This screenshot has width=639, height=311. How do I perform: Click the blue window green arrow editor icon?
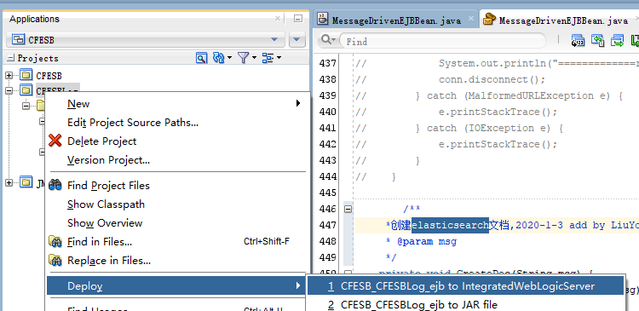tap(618, 40)
